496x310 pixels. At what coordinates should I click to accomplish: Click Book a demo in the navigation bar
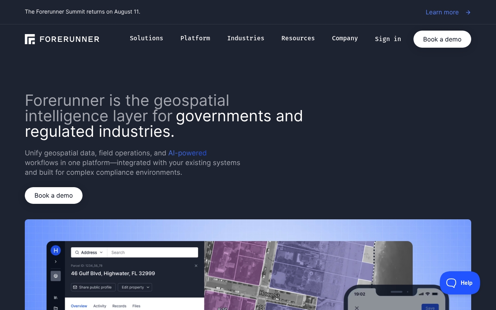point(442,39)
